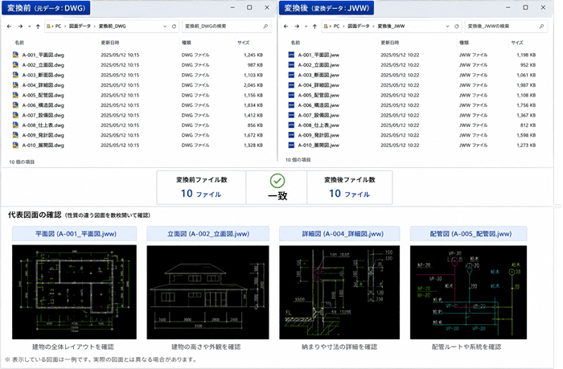Go up one folder in 変換後_JWW window
This screenshot has height=369, width=563.
pos(314,27)
